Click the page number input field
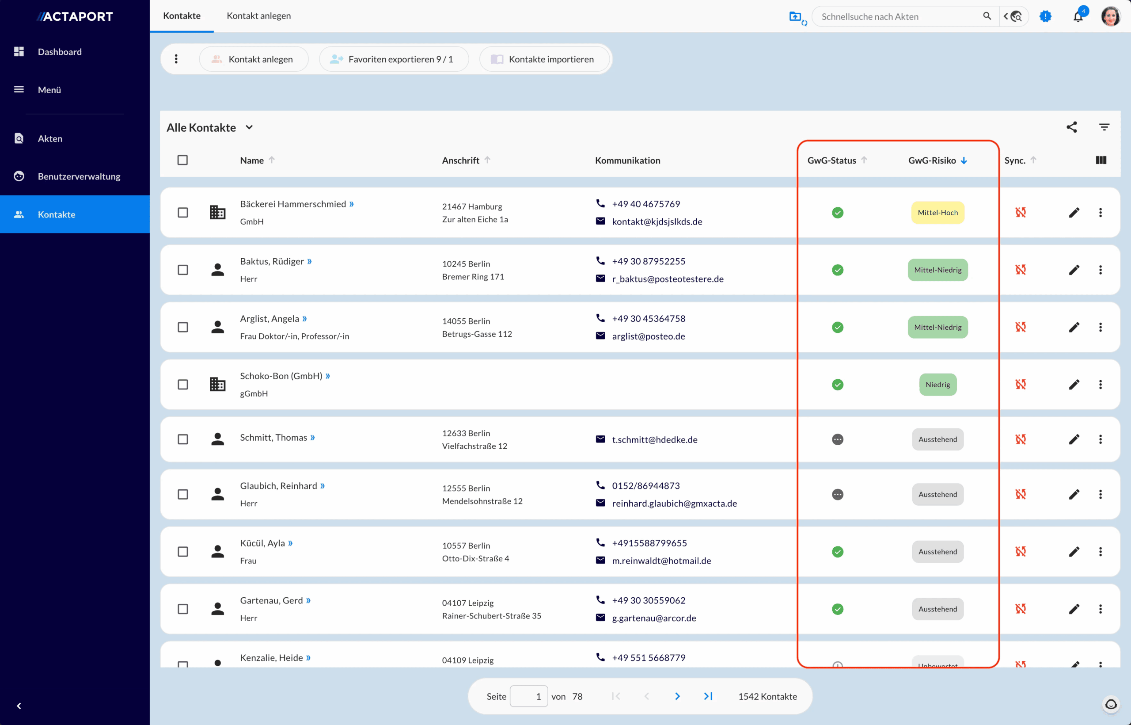 coord(529,696)
